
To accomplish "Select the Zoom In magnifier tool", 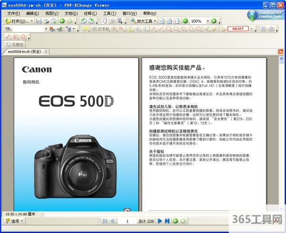I will 133,21.
